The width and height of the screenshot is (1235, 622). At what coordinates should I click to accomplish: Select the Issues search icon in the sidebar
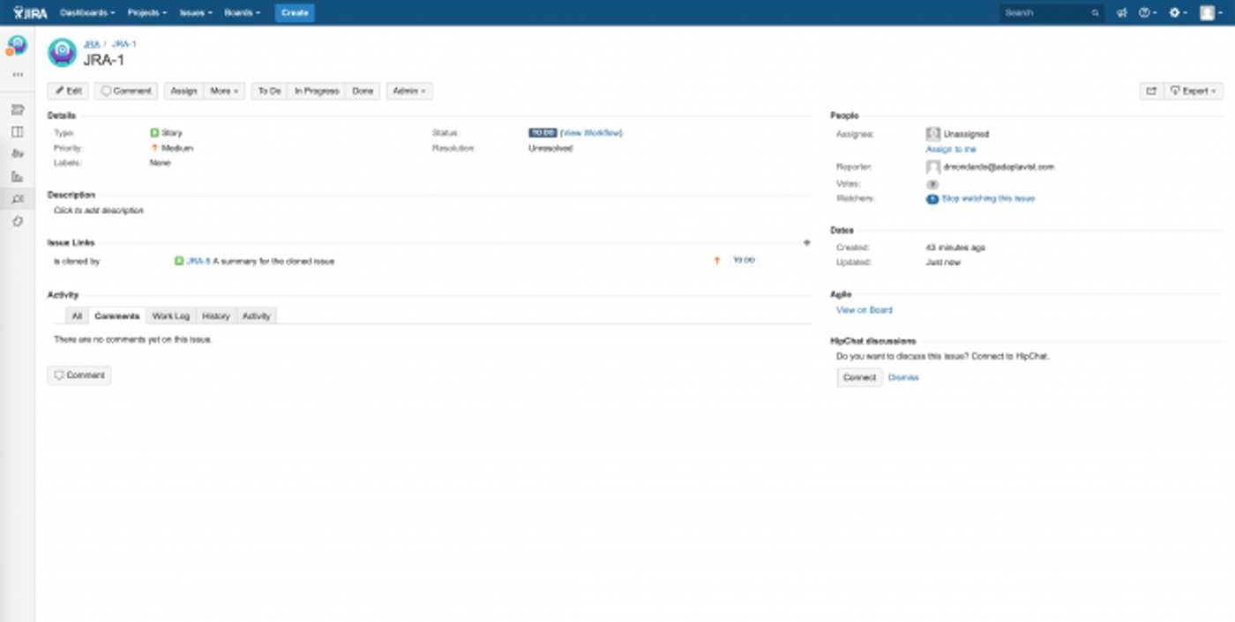coord(17,198)
